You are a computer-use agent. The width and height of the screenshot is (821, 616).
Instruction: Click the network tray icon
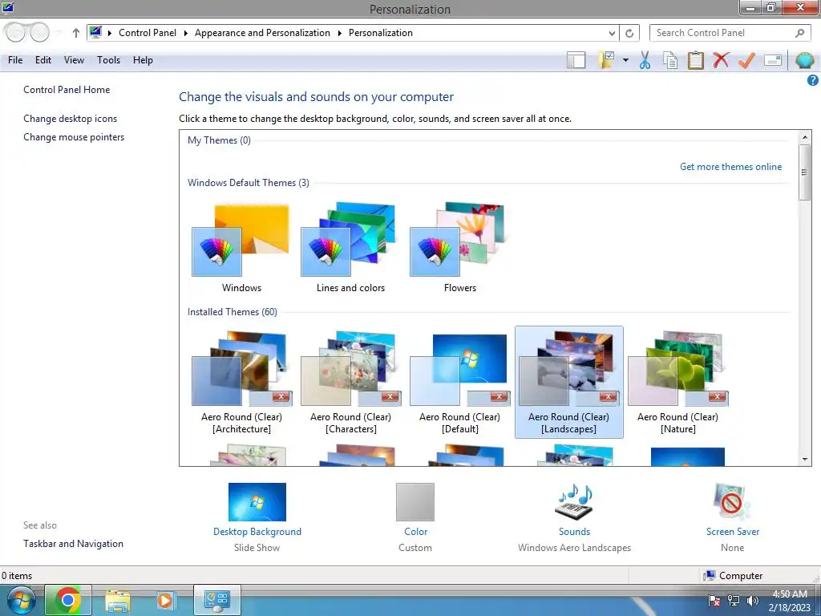click(734, 601)
